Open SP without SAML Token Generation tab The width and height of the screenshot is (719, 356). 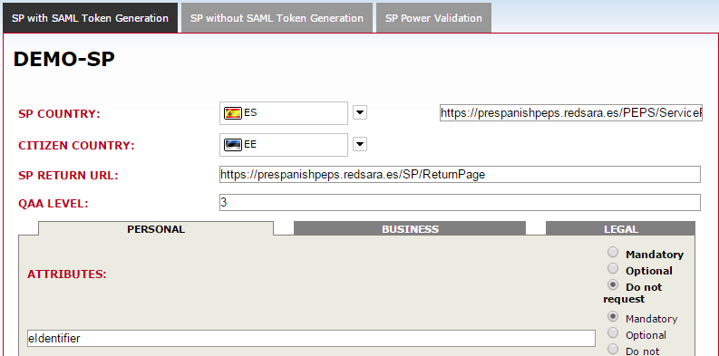[x=277, y=18]
